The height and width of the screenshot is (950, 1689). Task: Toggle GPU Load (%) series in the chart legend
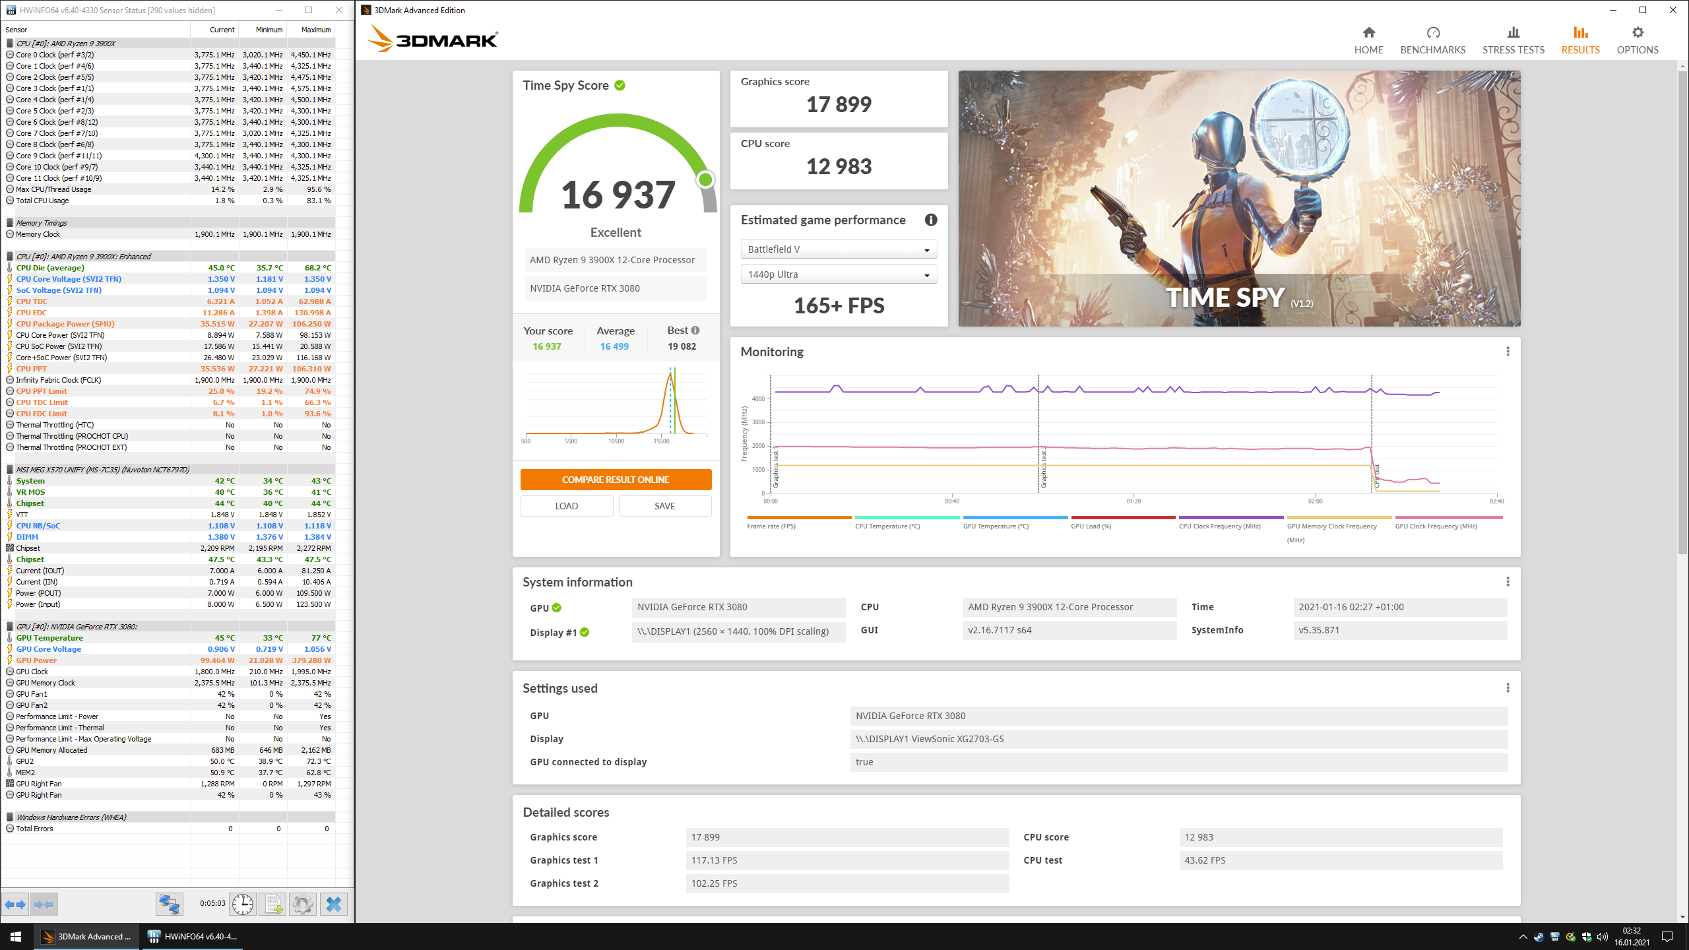[1091, 526]
